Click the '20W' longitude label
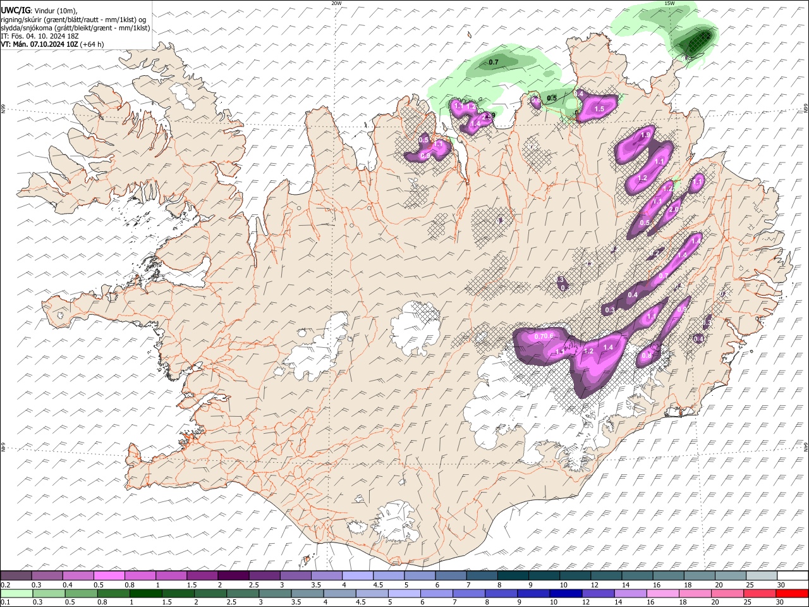Image resolution: width=809 pixels, height=607 pixels. point(337,3)
